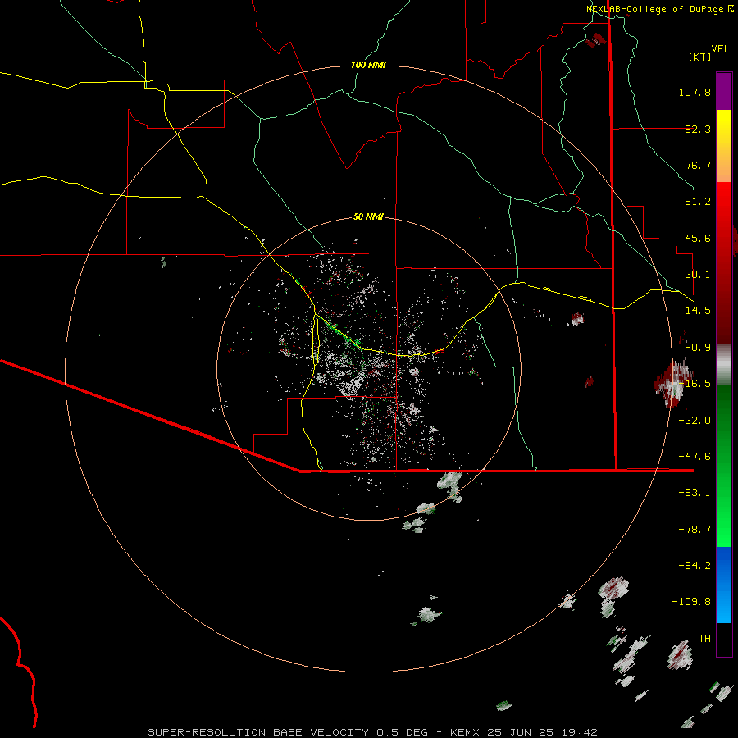Click the -47.6 velocity scale value
This screenshot has height=738, width=738.
pos(695,457)
